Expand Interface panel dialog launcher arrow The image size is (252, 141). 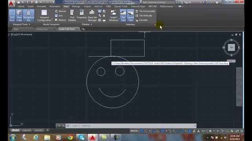click(155, 25)
